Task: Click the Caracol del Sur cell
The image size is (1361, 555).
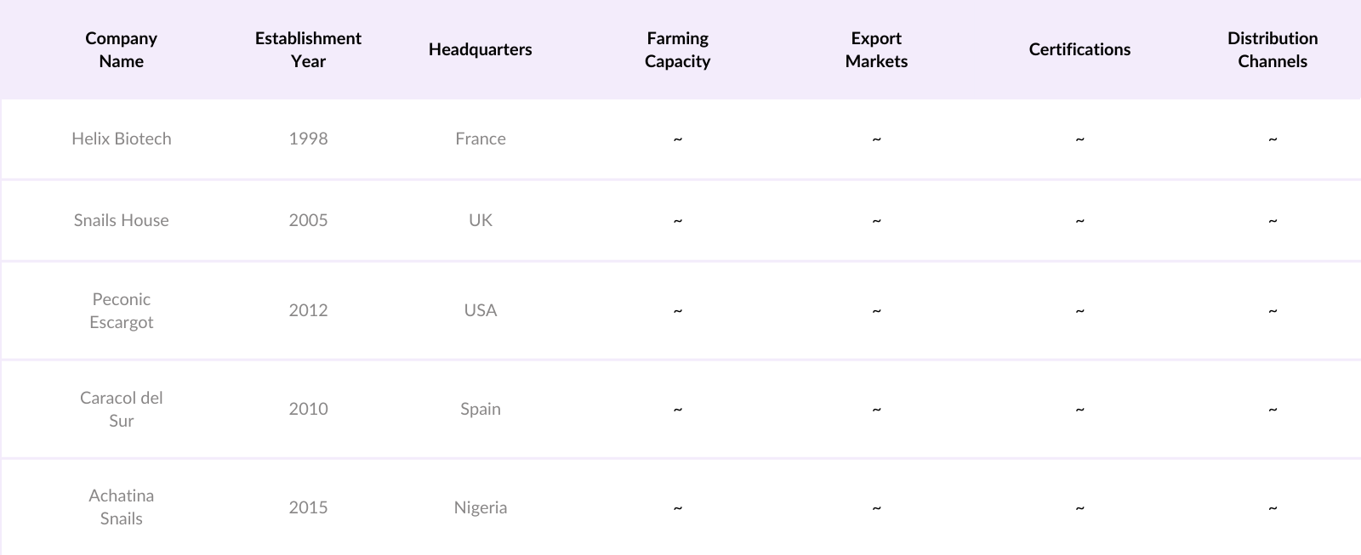Action: click(x=122, y=409)
